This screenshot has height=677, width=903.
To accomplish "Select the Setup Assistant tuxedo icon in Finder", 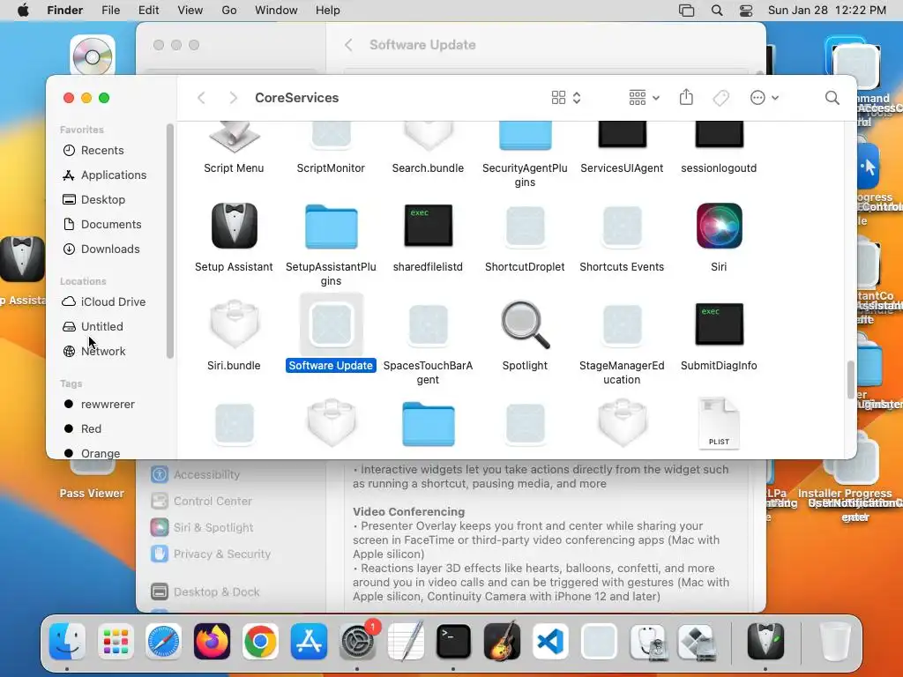I will click(x=234, y=226).
